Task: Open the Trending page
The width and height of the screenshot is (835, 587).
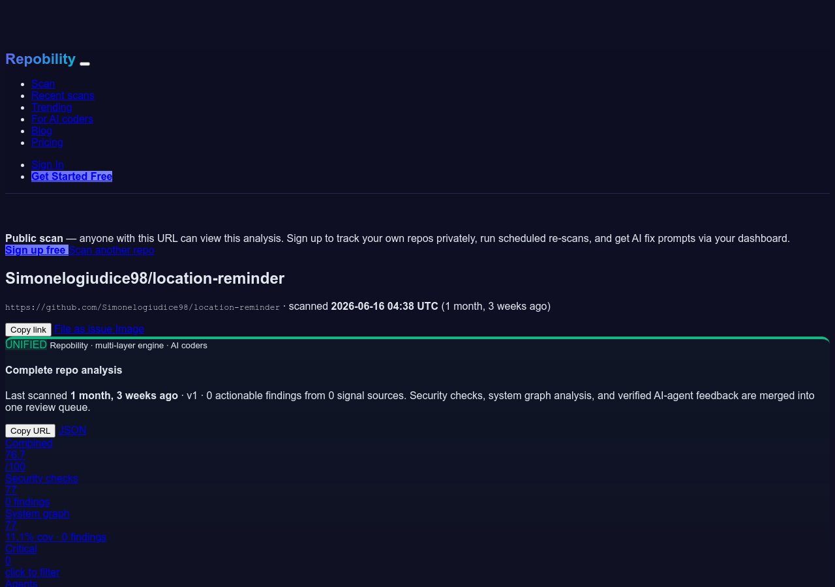Action: click(x=52, y=107)
